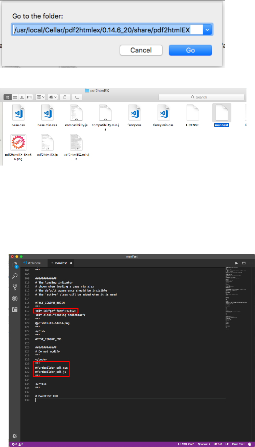
Task: Click the @formbuilder_pdf.css line
Action: point(51,367)
